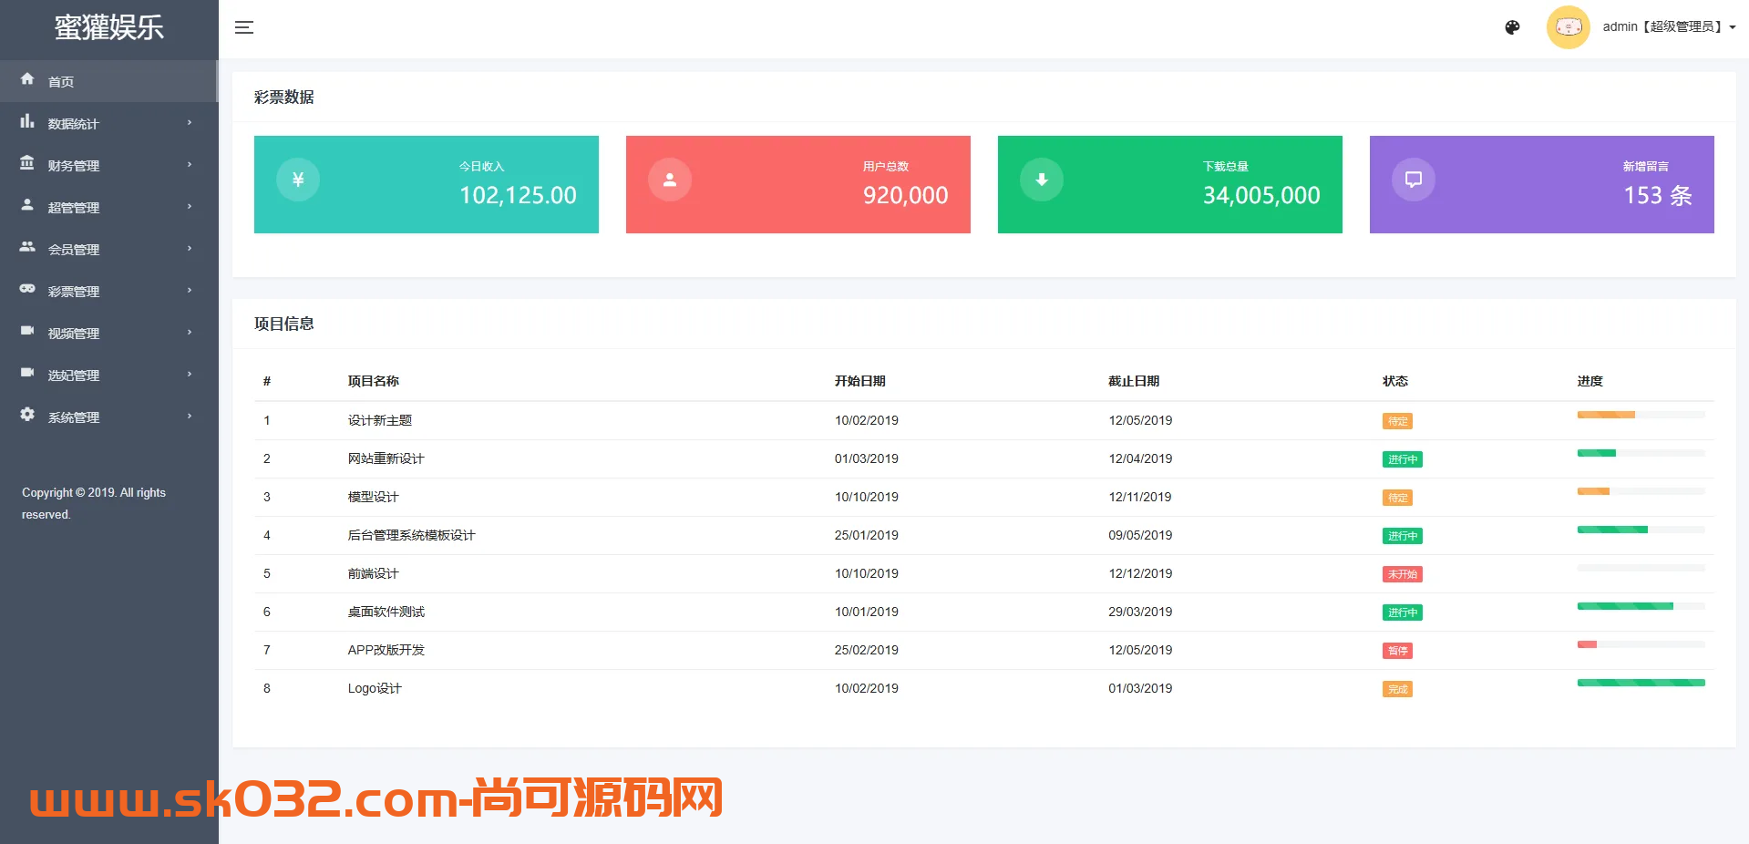
Task: Expand the 会员管理 chevron arrow
Action: point(190,249)
